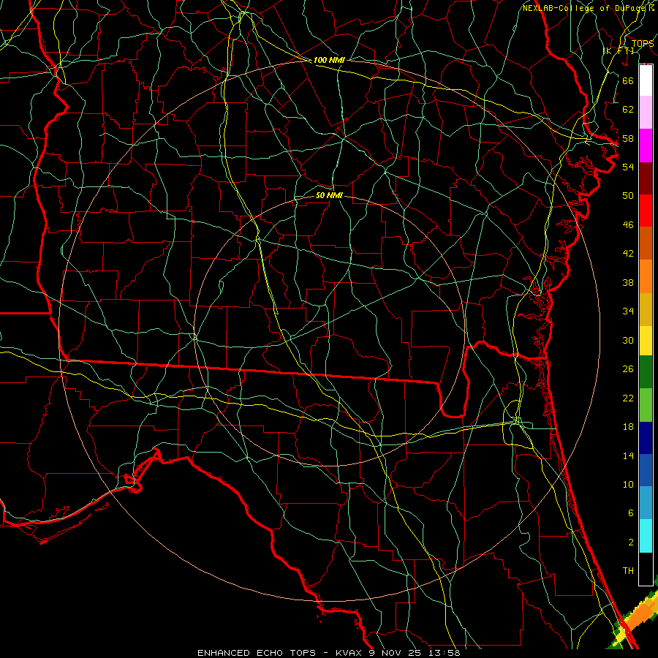658x658 pixels.
Task: Click the 'TH' legend label
Action: click(x=628, y=570)
